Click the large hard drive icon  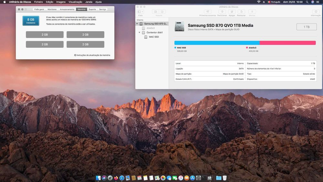point(179,27)
